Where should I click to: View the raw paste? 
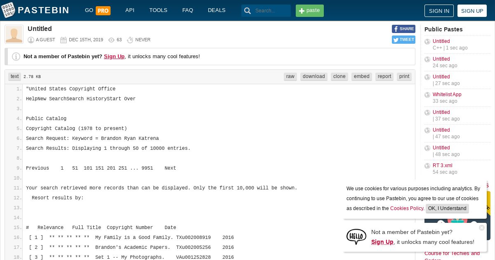[290, 77]
